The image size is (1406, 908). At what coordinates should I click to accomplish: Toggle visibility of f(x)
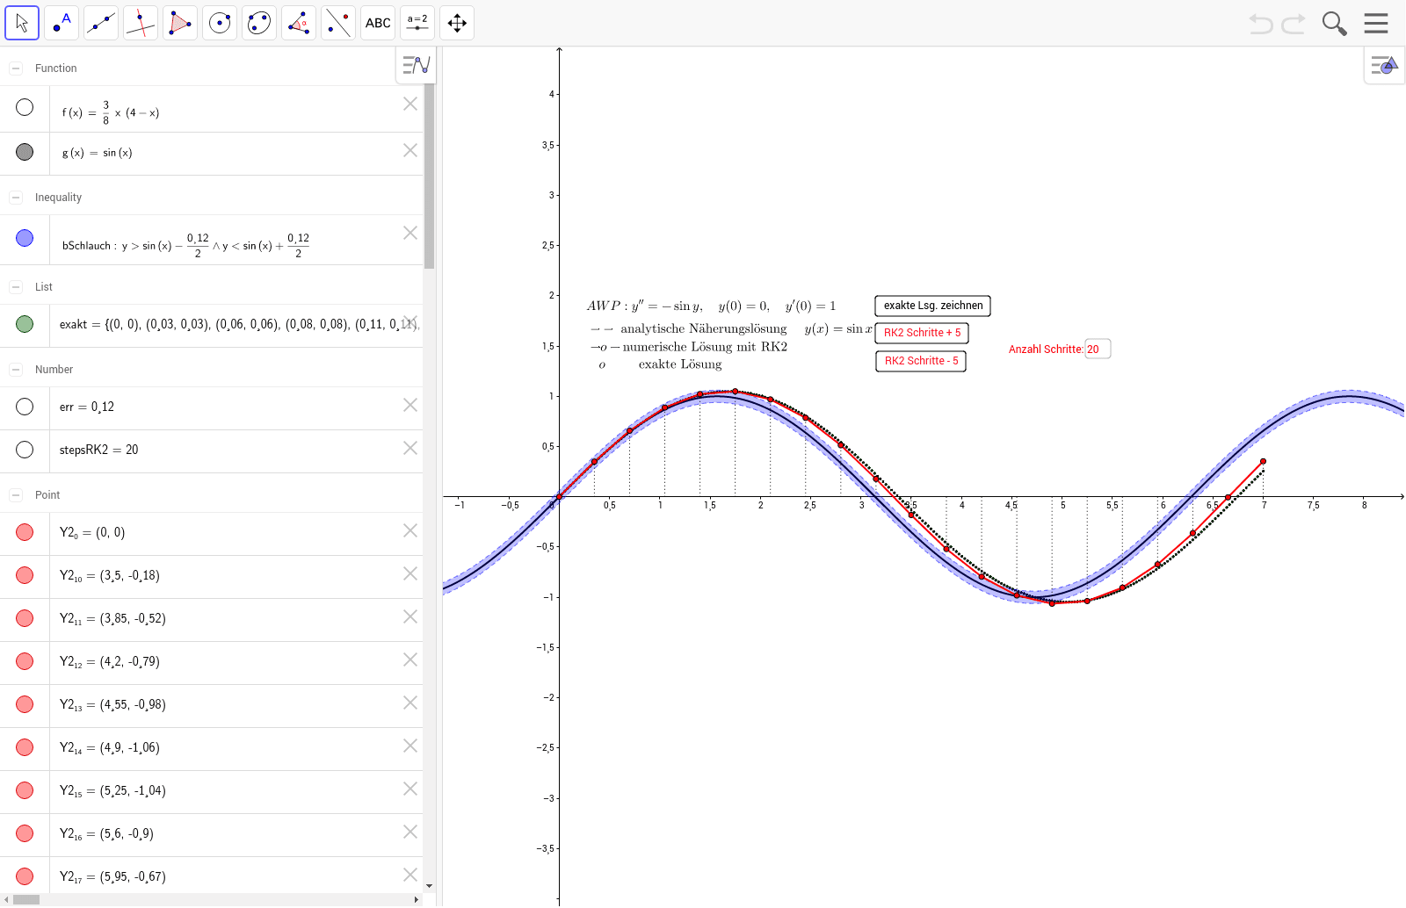[25, 107]
